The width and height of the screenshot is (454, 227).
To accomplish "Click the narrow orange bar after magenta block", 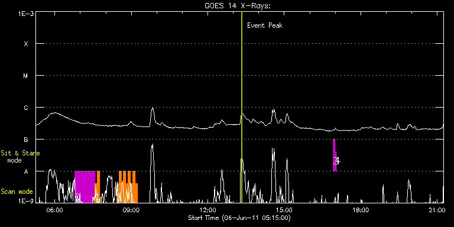I will click(x=98, y=187).
